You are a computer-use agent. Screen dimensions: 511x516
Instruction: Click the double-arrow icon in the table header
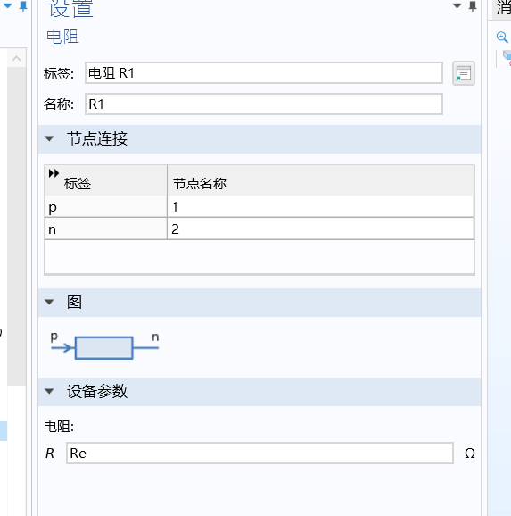54,173
